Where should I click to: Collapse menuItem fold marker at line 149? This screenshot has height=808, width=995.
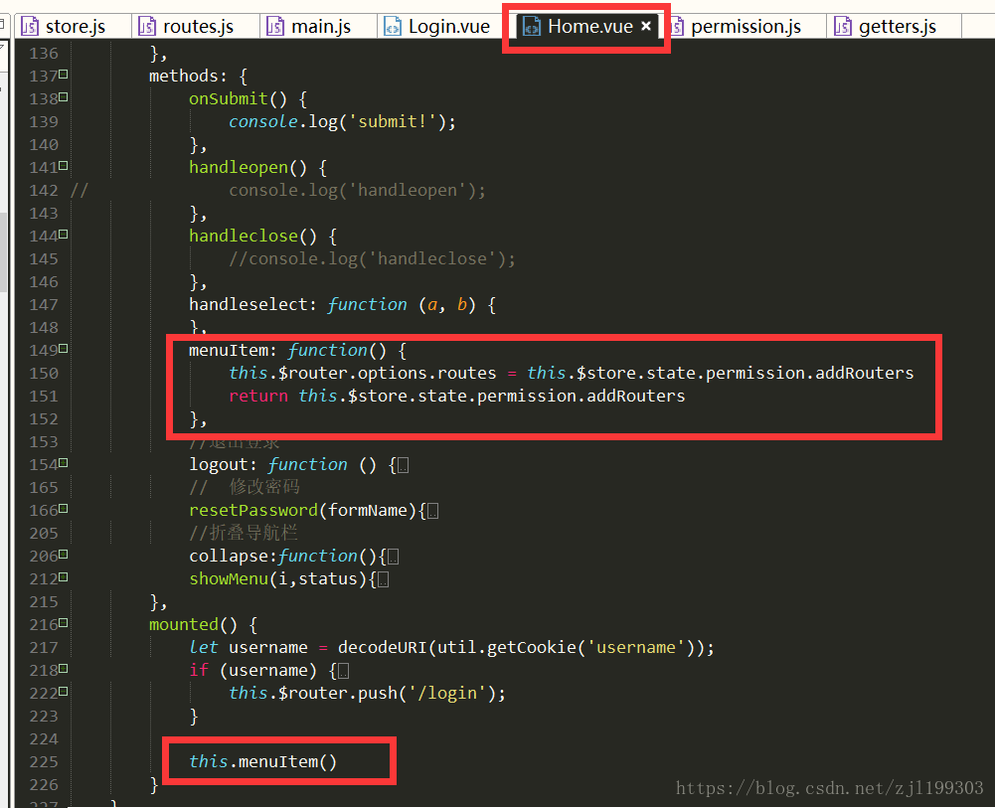[x=64, y=349]
